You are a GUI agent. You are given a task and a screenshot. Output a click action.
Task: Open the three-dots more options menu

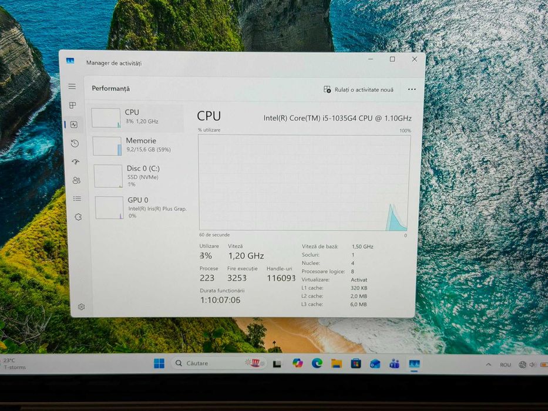tap(412, 89)
